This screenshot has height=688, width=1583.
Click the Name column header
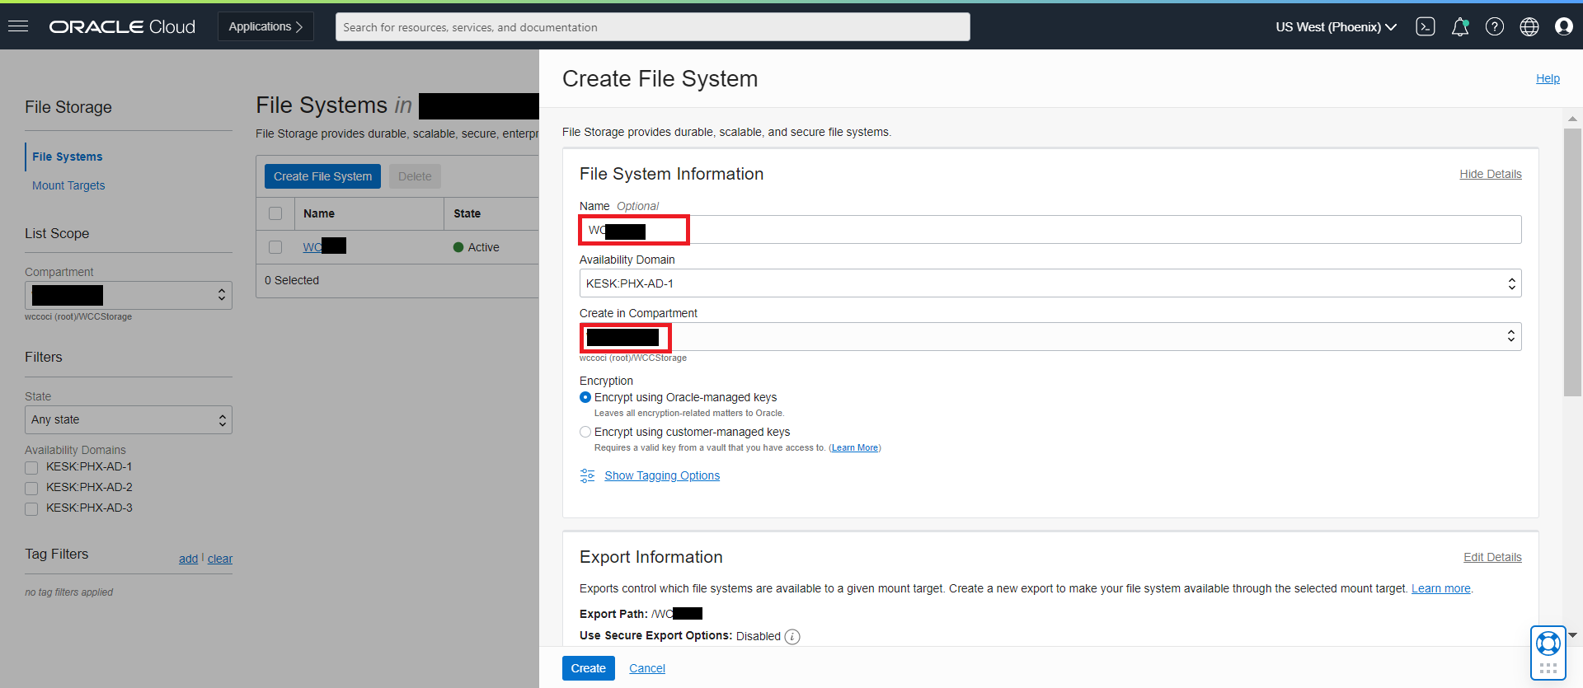[x=319, y=213]
